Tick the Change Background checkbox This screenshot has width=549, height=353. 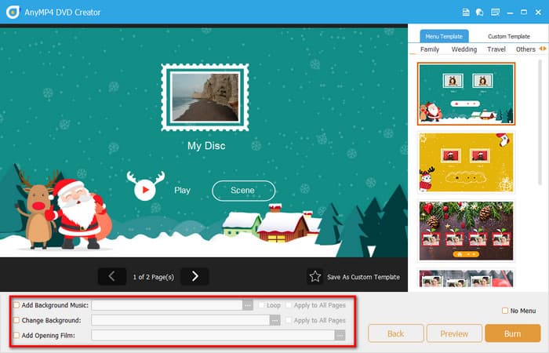(17, 320)
